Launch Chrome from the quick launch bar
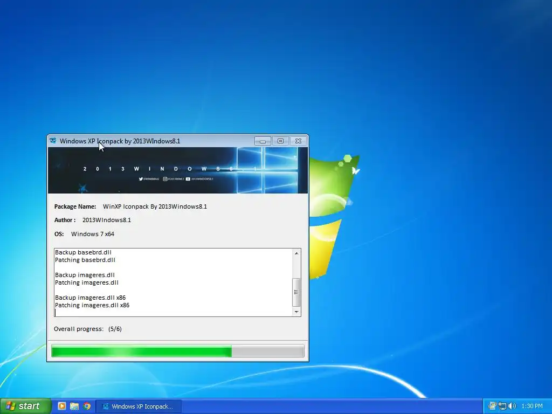The image size is (552, 414). point(87,406)
